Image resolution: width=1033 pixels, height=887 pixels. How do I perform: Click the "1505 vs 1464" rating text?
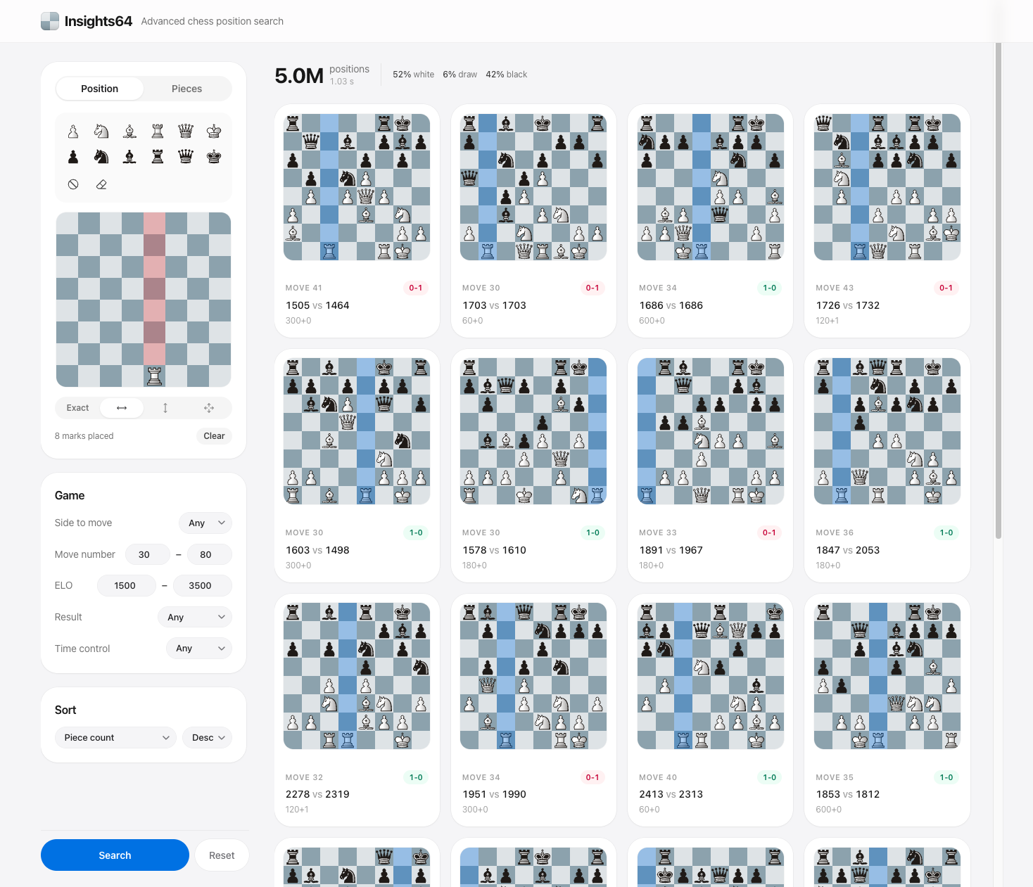pyautogui.click(x=317, y=305)
